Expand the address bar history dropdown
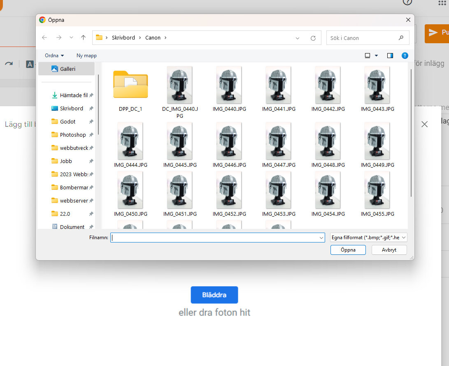Screen dimensions: 449x366 (x=298, y=38)
